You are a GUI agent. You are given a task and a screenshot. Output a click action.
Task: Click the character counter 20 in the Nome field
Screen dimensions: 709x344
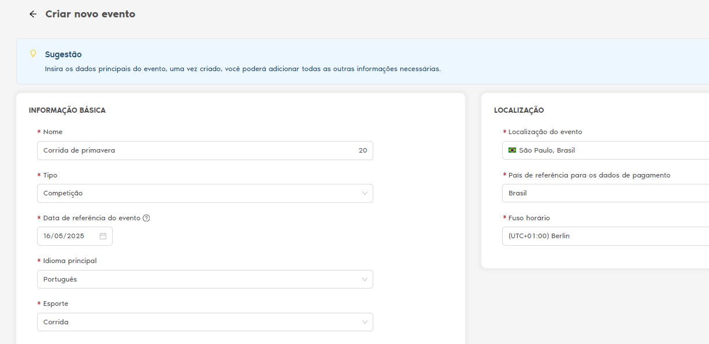pos(362,150)
